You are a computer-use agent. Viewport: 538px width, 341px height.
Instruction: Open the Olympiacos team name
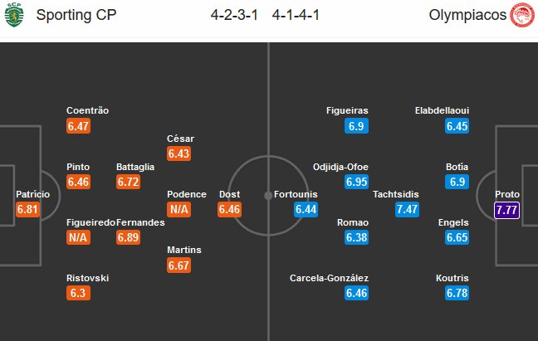click(467, 15)
